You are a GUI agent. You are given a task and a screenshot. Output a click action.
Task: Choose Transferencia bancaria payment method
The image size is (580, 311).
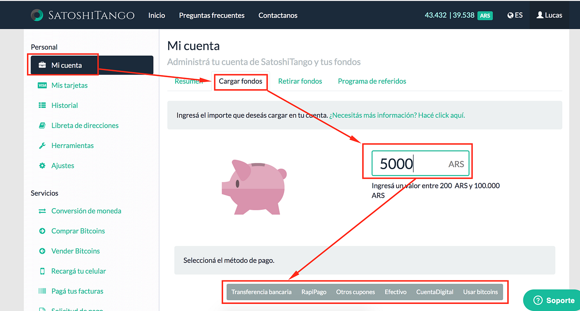point(261,292)
